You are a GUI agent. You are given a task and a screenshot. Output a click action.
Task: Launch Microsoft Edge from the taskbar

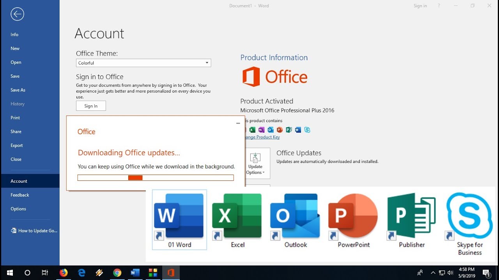tap(81, 273)
